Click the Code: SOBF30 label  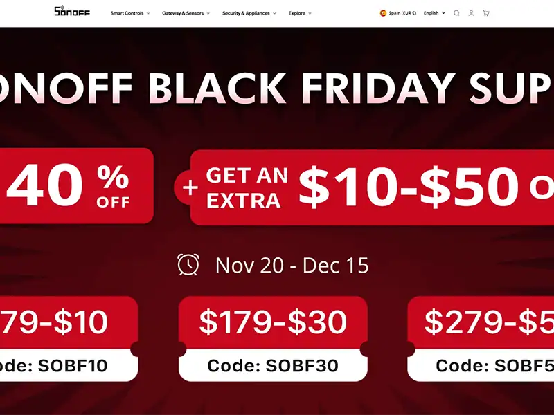pos(273,365)
